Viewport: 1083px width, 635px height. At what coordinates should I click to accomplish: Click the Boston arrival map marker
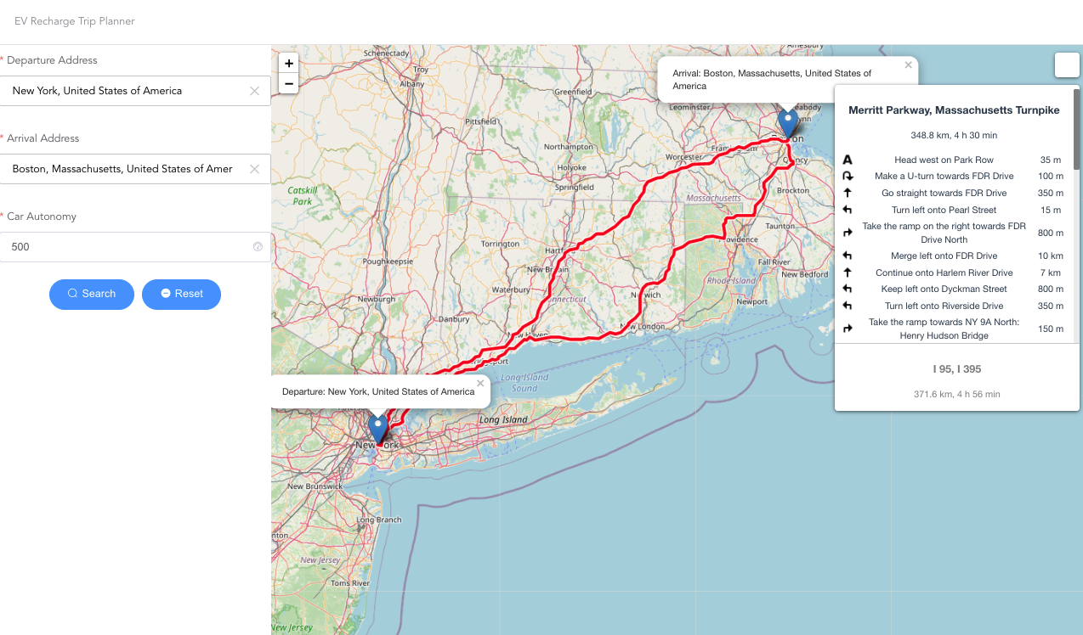[x=788, y=123]
